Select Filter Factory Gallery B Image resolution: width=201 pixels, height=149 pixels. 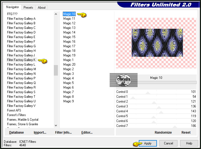pos(21,23)
